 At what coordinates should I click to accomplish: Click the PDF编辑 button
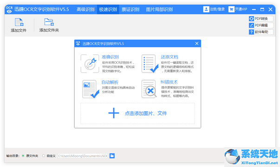point(261,26)
